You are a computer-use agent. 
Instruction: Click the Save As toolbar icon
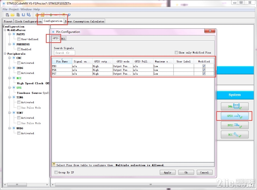(29, 15)
